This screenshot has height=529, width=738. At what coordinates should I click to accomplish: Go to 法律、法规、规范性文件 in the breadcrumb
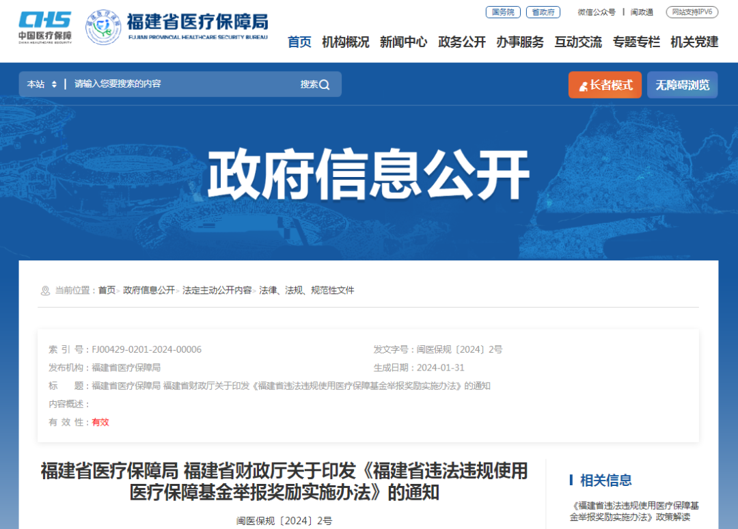tap(306, 290)
